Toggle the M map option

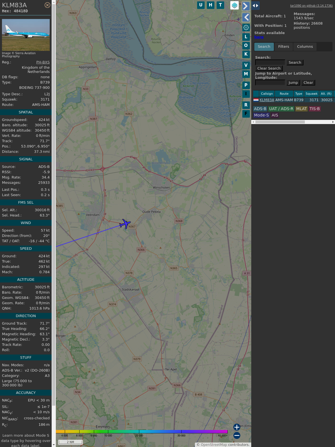point(246,74)
